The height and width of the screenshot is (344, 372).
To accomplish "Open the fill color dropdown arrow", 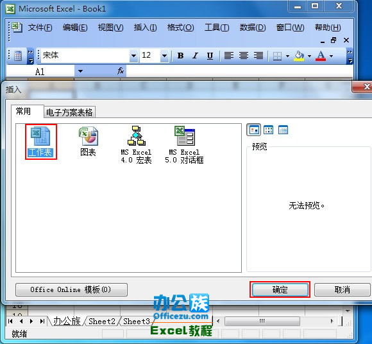I will click(x=309, y=56).
